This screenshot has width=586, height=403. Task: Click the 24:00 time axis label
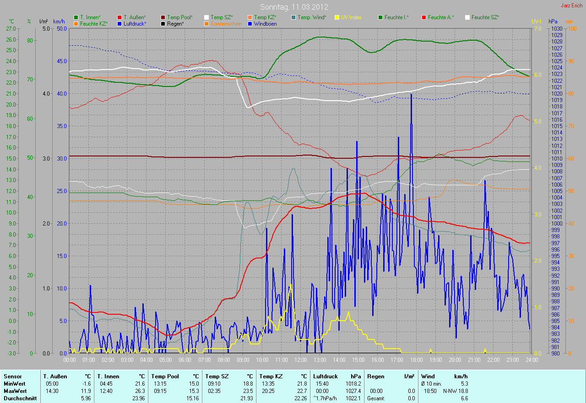coord(531,360)
